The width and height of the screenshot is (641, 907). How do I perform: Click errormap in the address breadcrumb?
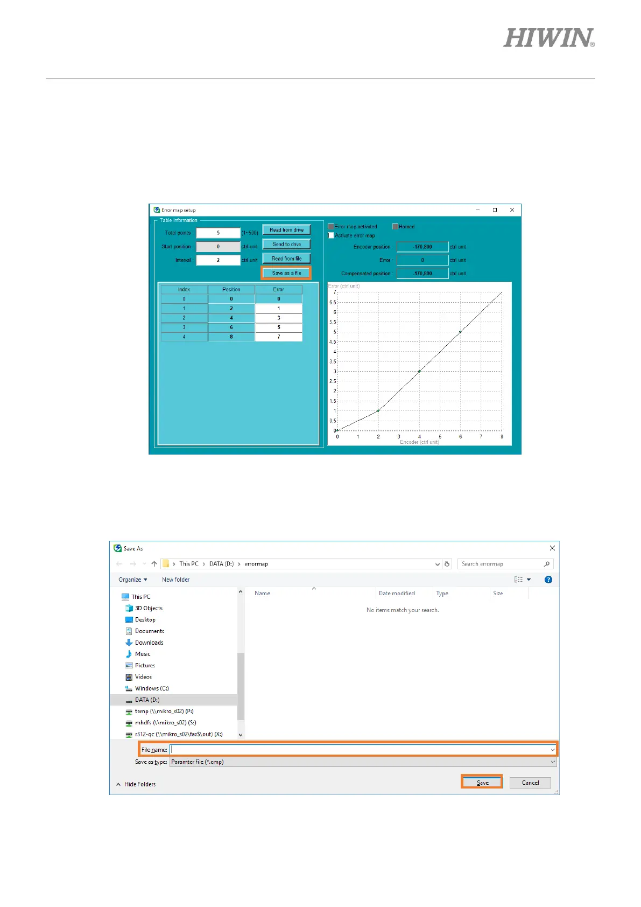coord(256,564)
